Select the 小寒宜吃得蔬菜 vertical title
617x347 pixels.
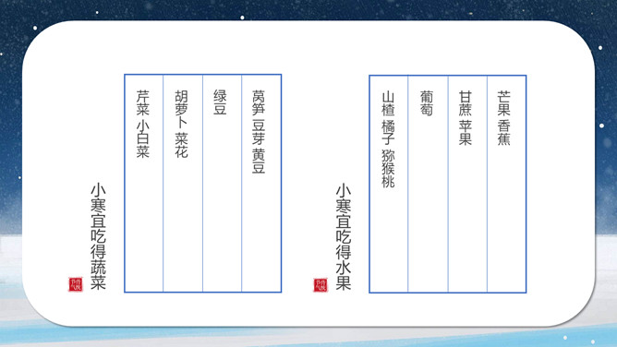pyautogui.click(x=99, y=236)
